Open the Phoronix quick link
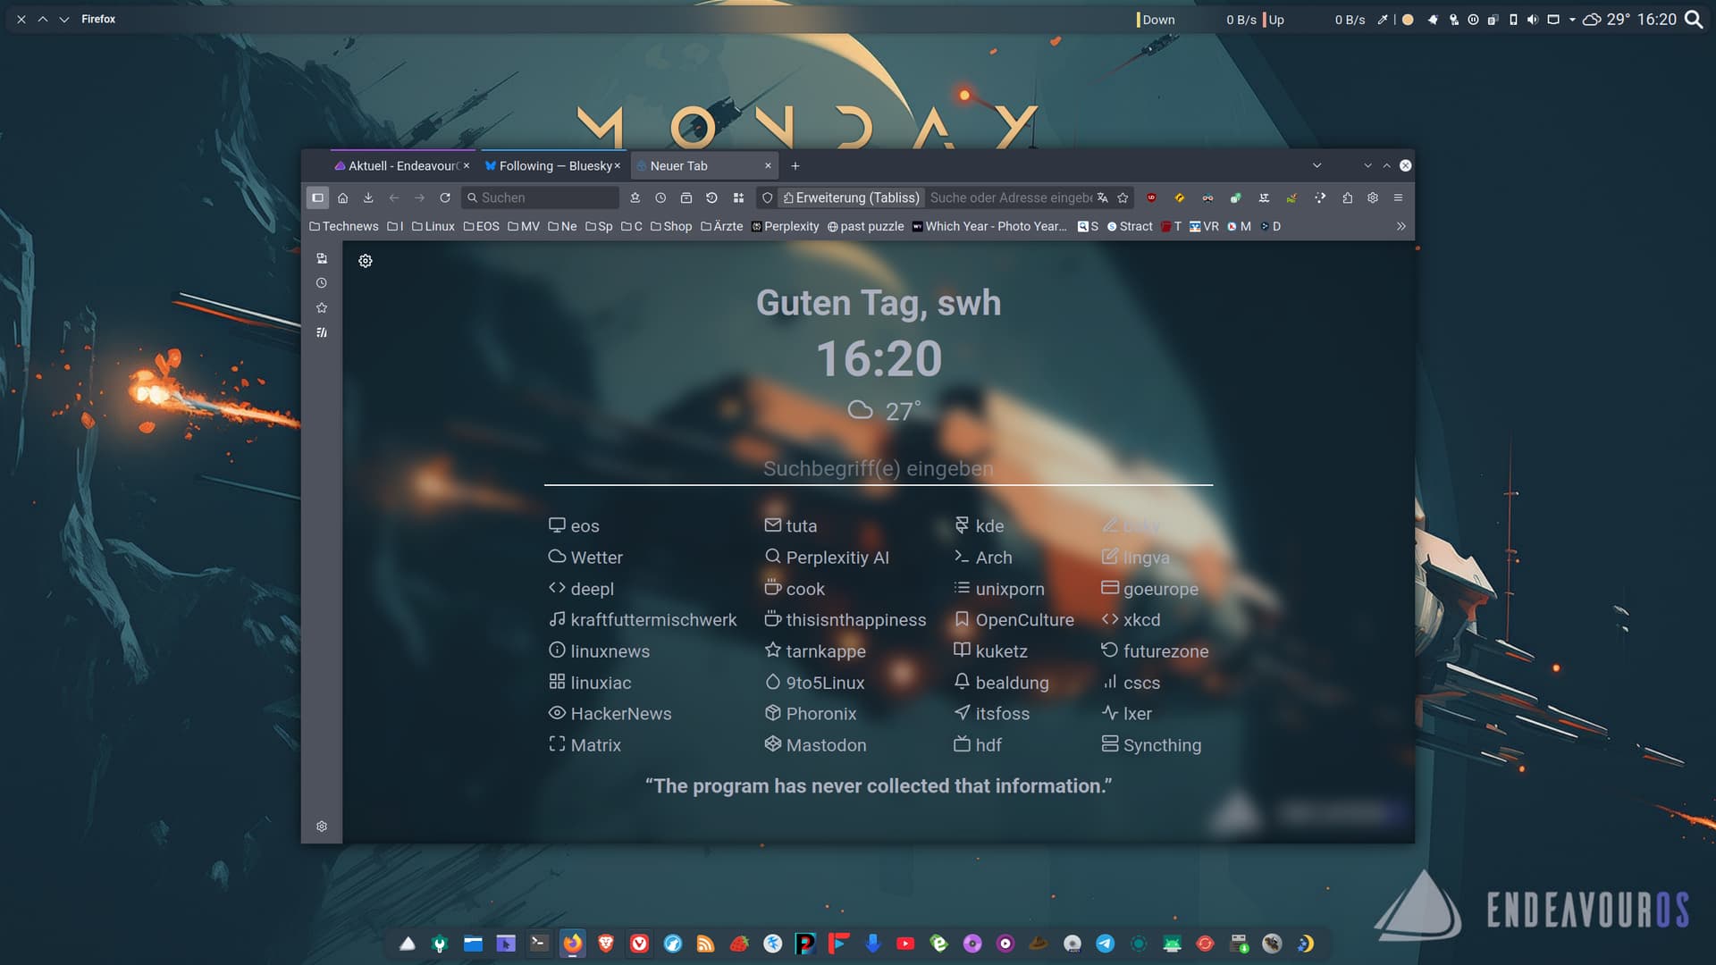The width and height of the screenshot is (1716, 965). [x=820, y=713]
